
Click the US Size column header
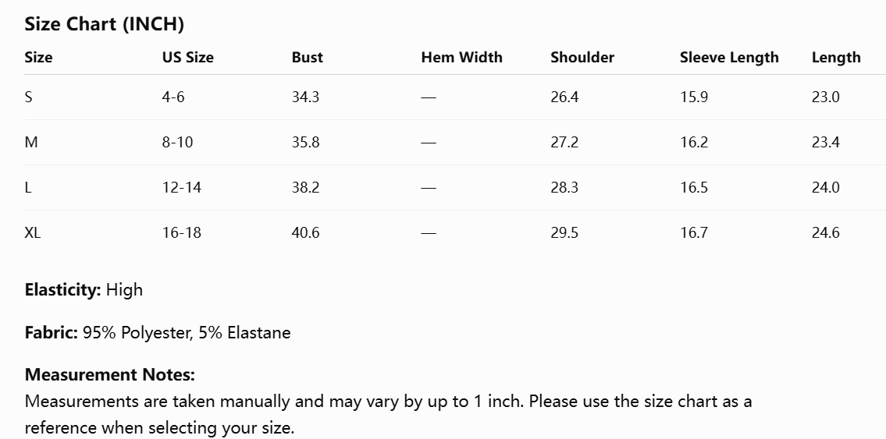(x=187, y=58)
